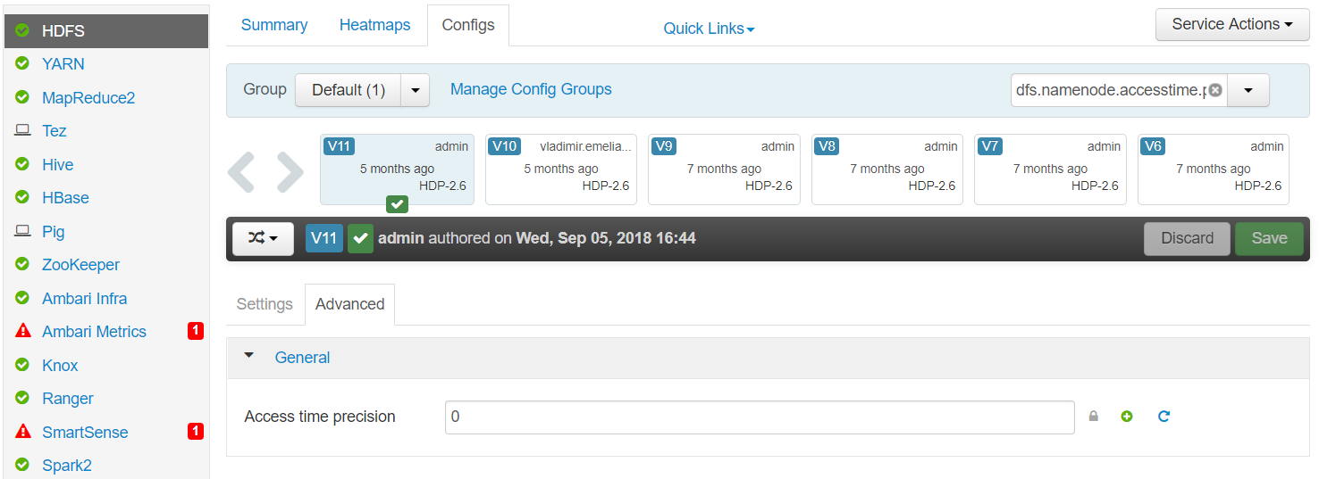Viewport: 1319px width, 479px height.
Task: Click the SmartSense red alert badge
Action: (x=195, y=432)
